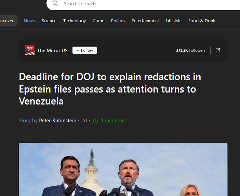The width and height of the screenshot is (240, 196).
Task: Click The Mirror US logo icon
Action: [x=30, y=50]
